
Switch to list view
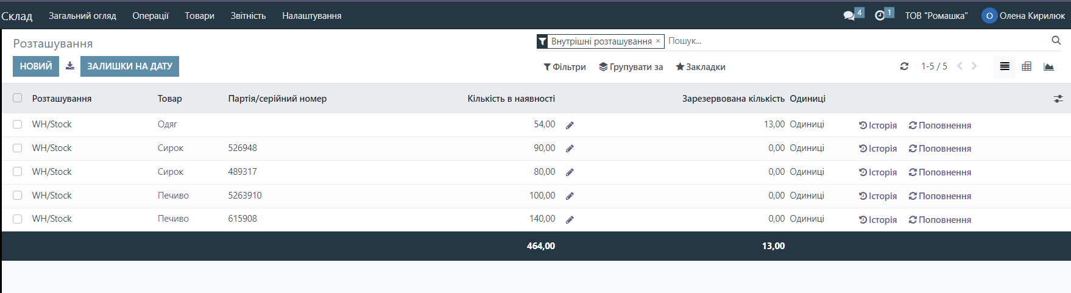[1005, 66]
